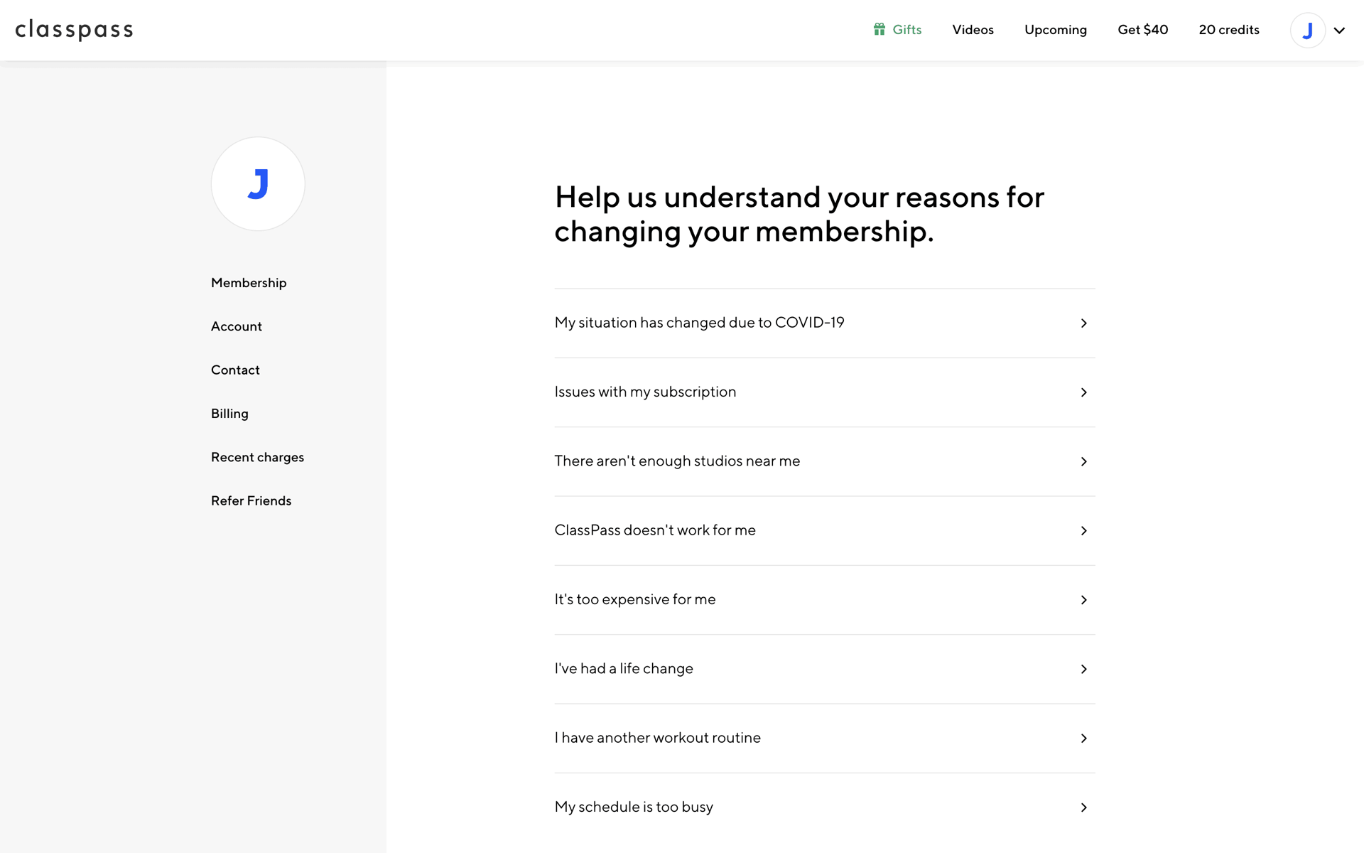Click chevron beside life change reason
This screenshot has height=853, width=1364.
tap(1083, 669)
